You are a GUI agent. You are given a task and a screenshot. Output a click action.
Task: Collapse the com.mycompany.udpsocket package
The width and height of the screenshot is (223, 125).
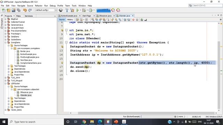pos(11,90)
